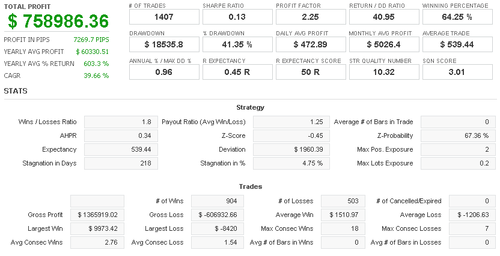The image size is (500, 256).
Task: Select the Z-Probability value field
Action: click(459, 135)
